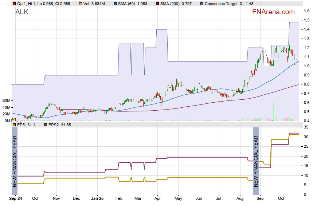Click the purple EPS2 legend swatch

[x=46, y=125]
